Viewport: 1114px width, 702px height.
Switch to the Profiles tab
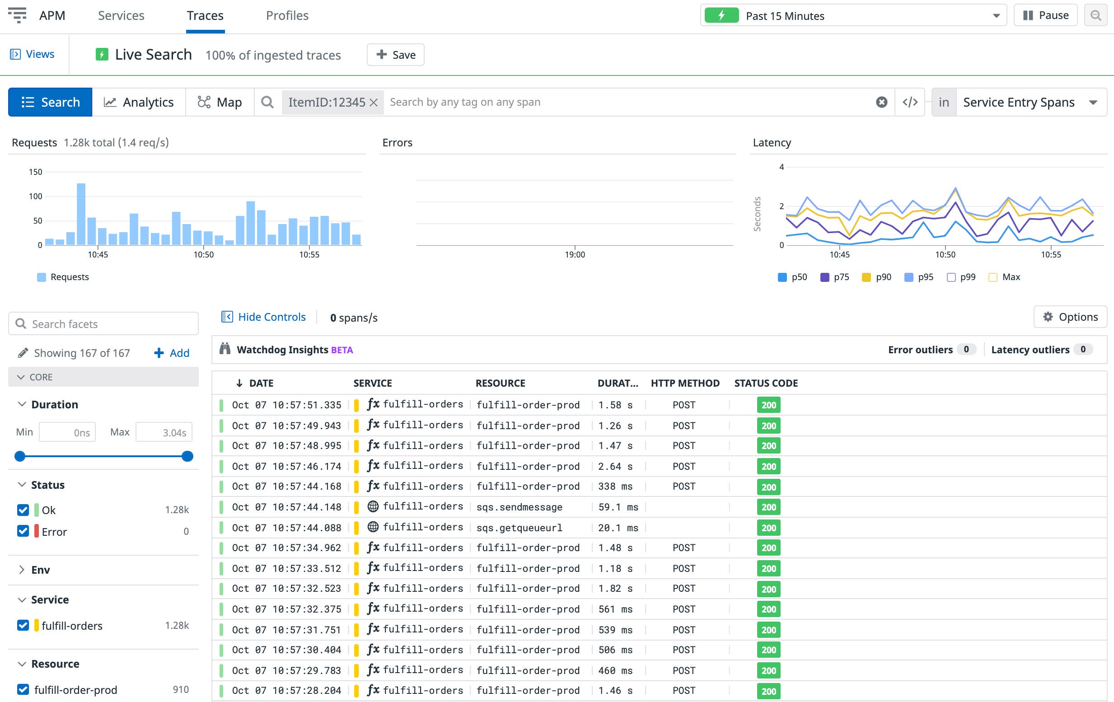click(x=287, y=15)
